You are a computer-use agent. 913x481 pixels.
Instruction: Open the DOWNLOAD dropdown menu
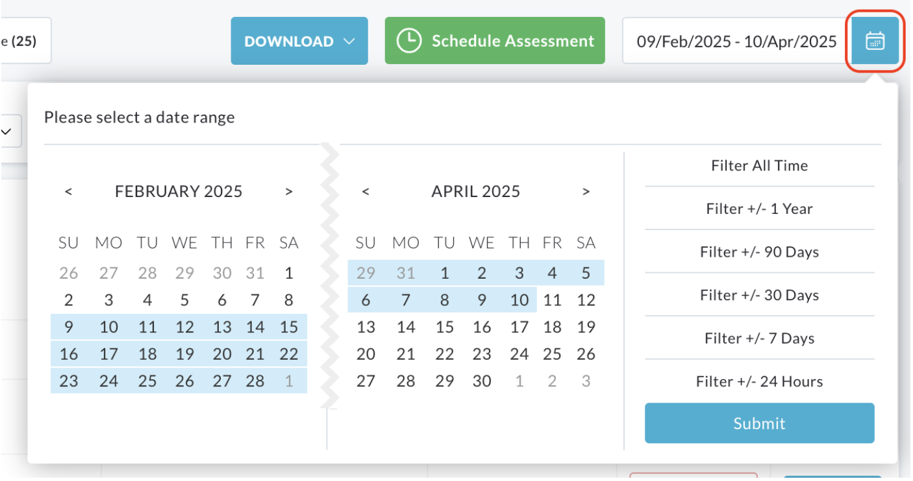299,41
